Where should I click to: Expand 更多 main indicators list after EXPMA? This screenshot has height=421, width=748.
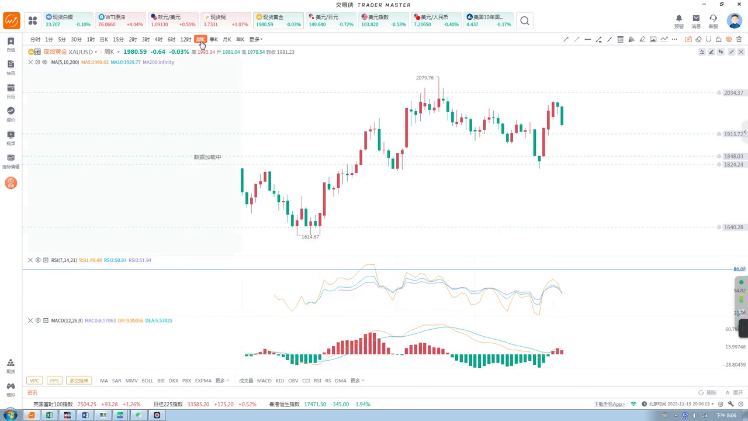(x=222, y=381)
